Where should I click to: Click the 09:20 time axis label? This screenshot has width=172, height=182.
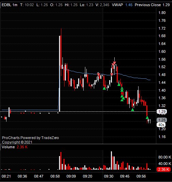(87, 176)
